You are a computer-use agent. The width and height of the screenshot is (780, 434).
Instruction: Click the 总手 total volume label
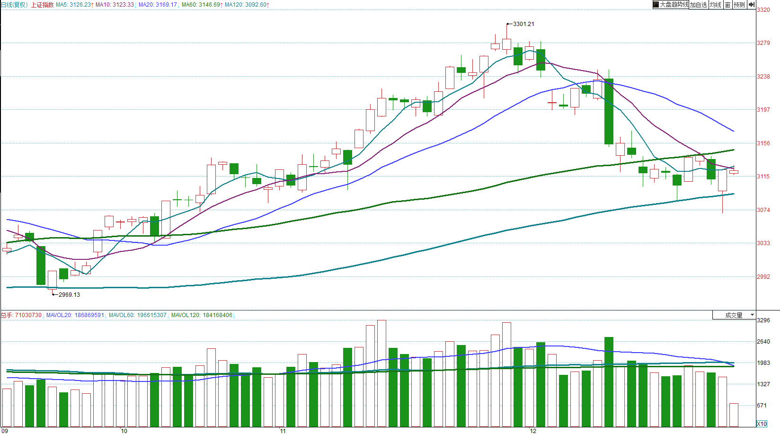[x=7, y=315]
